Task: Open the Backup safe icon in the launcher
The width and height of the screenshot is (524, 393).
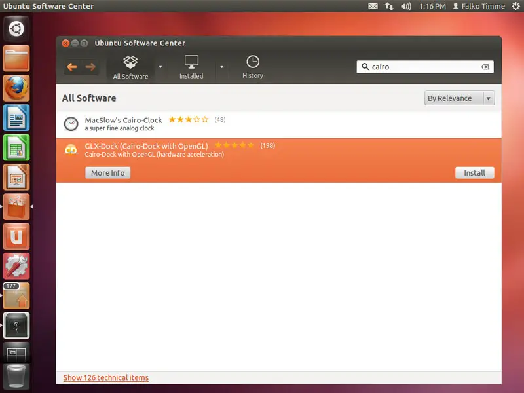Action: pos(16,326)
